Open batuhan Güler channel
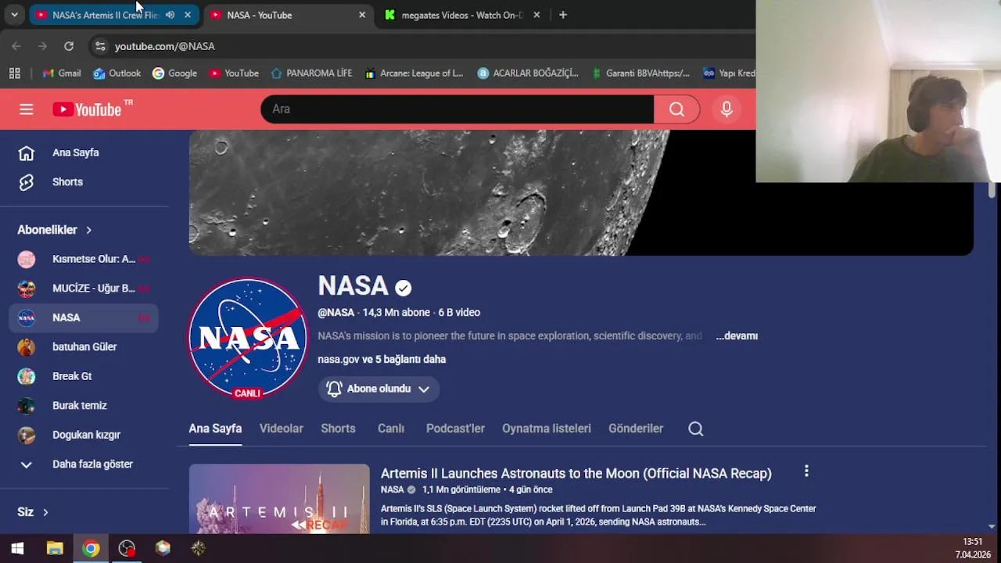 [x=84, y=346]
